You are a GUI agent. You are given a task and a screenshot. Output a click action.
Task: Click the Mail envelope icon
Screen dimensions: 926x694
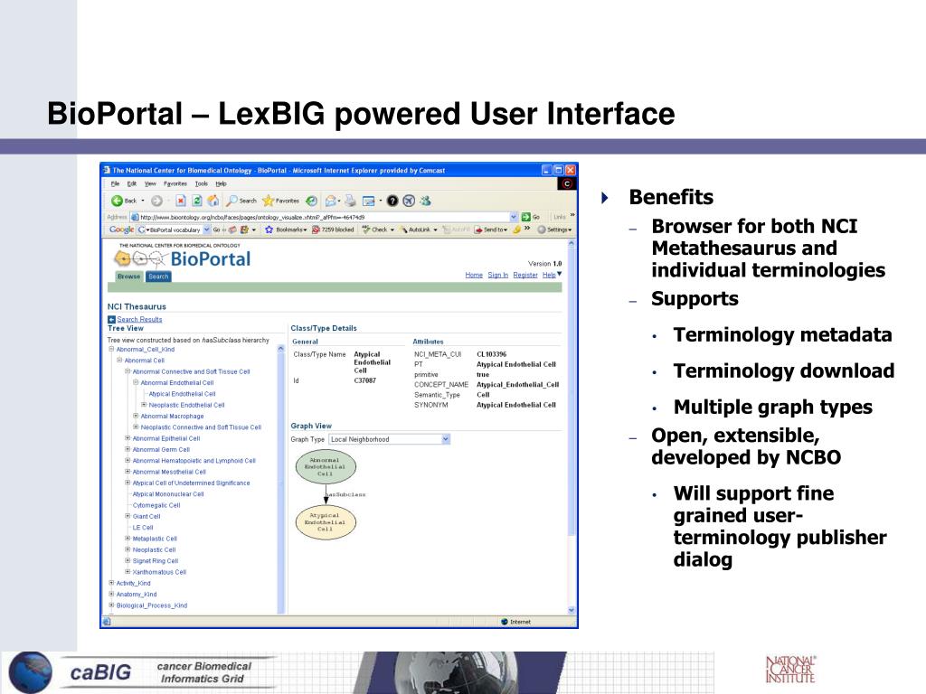(x=331, y=202)
